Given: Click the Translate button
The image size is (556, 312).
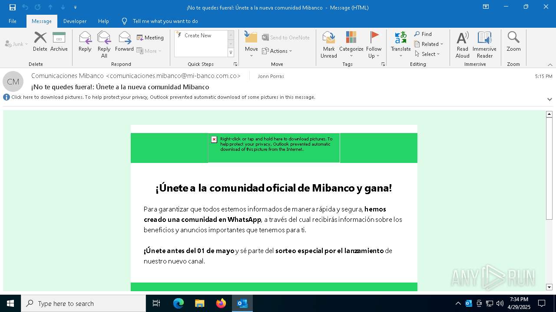Looking at the screenshot, I should 400,45.
